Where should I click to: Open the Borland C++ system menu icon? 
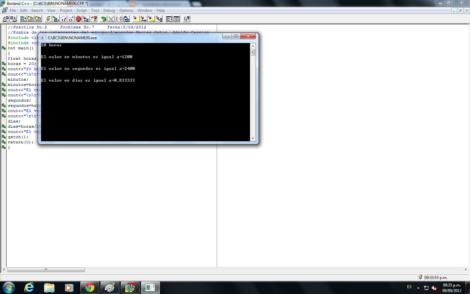[4, 10]
